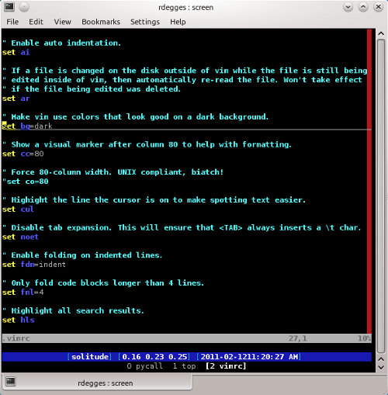Click the '.vimrc' filename in vim status line

[16, 338]
